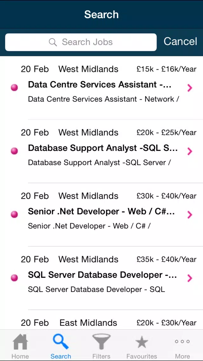Open the More three-dots icon
The image size is (203, 361).
tap(182, 341)
